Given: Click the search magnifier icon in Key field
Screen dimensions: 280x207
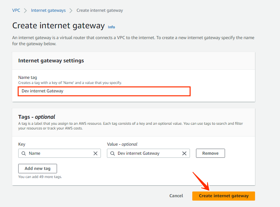Looking at the screenshot, I should 23,153.
